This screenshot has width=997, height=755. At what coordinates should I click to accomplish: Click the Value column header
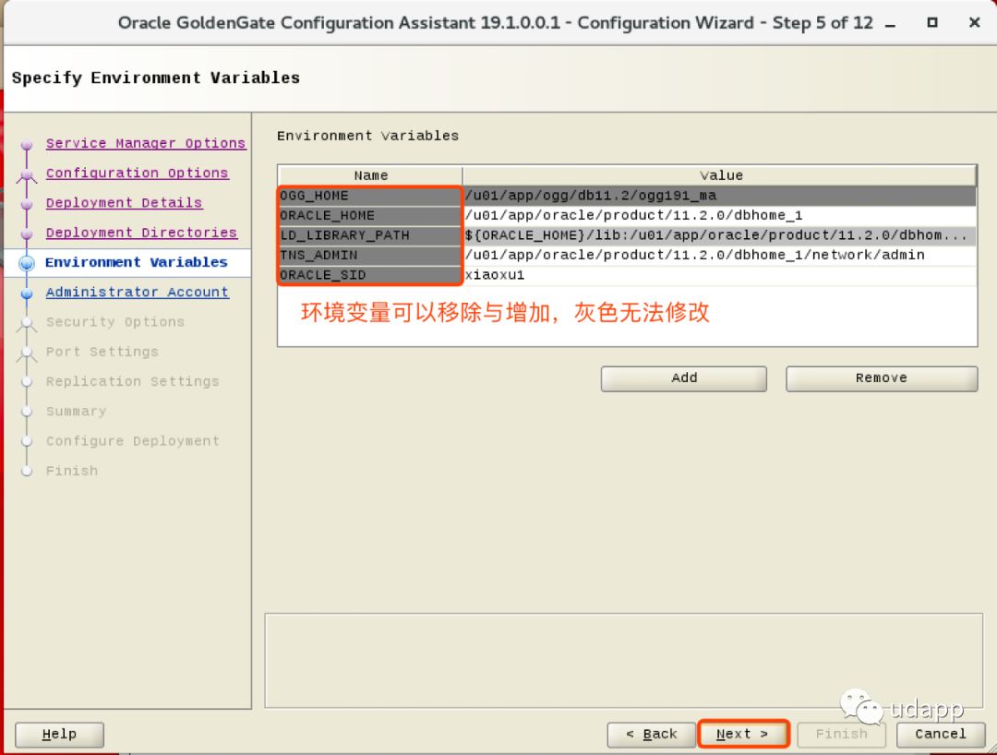(x=720, y=175)
